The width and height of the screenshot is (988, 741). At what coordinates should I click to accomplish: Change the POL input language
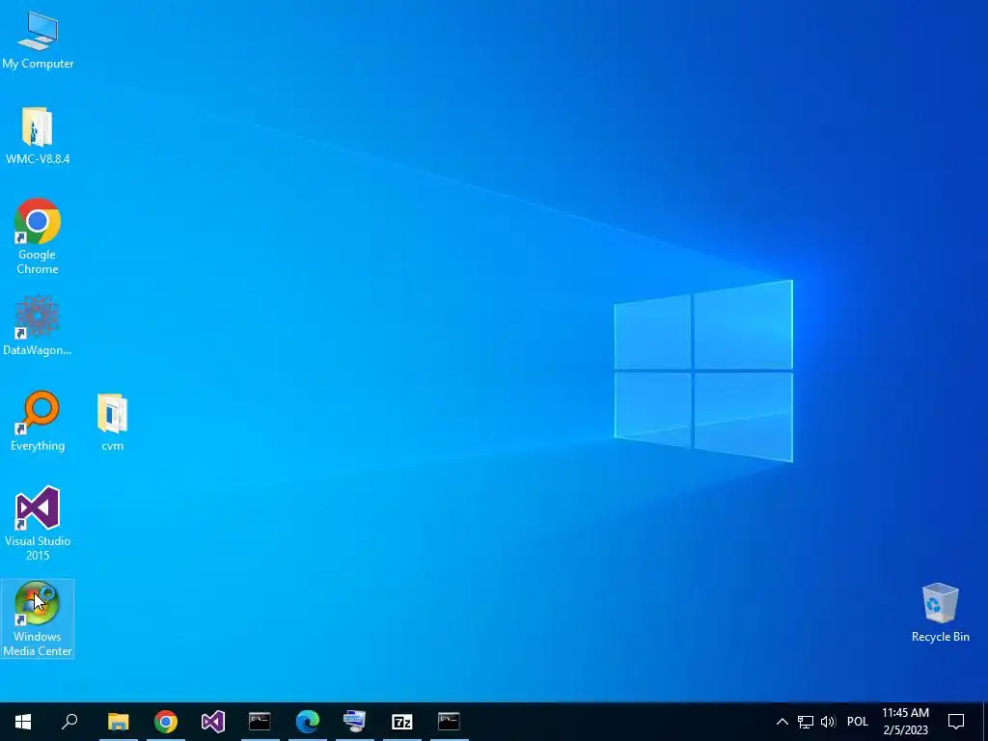(x=858, y=722)
